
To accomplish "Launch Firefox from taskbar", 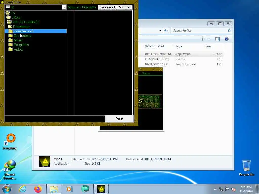I will click(x=38, y=189).
